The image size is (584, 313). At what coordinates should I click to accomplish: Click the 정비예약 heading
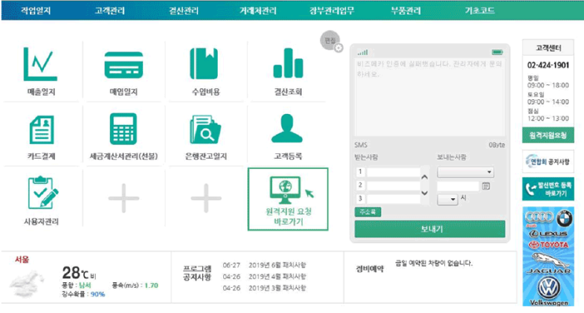370,269
